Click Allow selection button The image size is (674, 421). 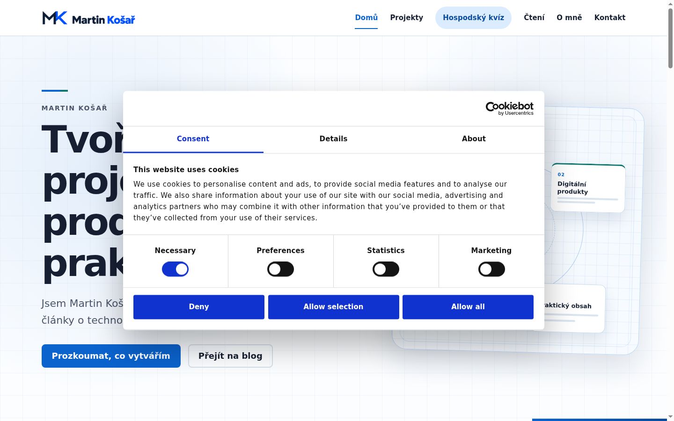tap(333, 307)
